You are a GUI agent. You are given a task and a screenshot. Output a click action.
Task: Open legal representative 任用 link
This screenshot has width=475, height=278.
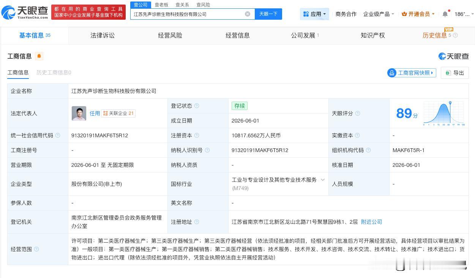click(x=95, y=113)
